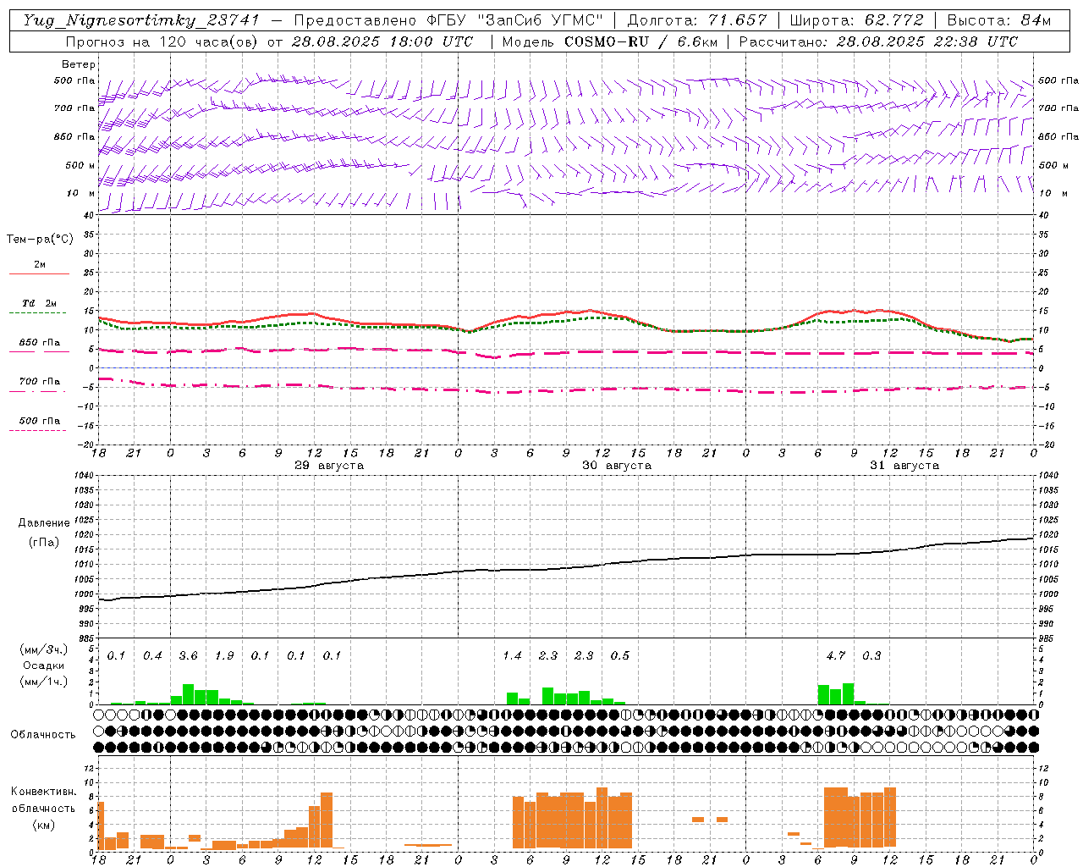The width and height of the screenshot is (1083, 867).
Task: Click the 500 м wind level label on left axis
Action: click(80, 165)
